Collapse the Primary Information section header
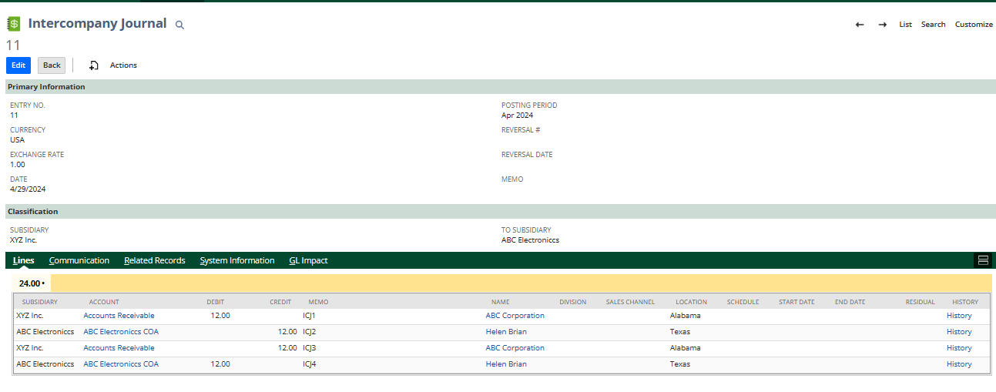This screenshot has height=392, width=996. (46, 87)
